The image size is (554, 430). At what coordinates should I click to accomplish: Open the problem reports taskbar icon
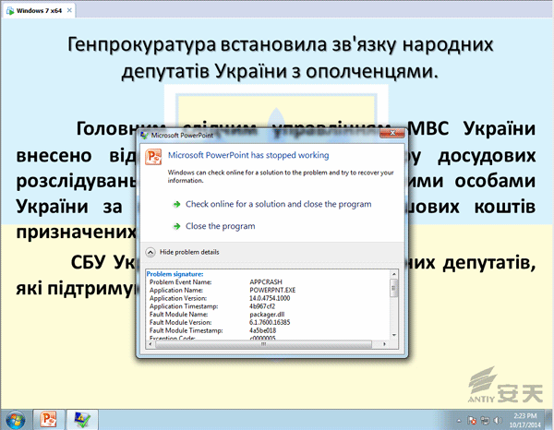coord(82,419)
